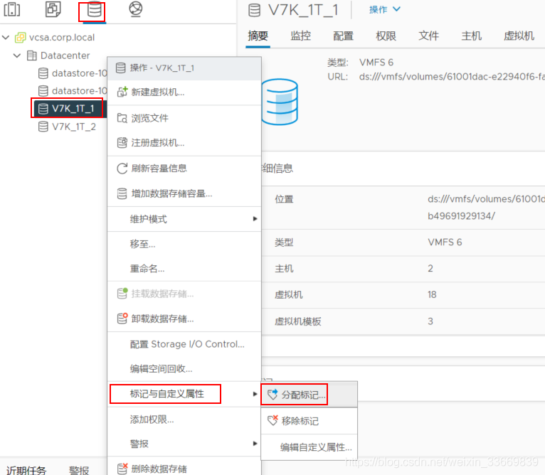Click the datastore icon next to V7K_1T_2
545x475 pixels.
43,127
